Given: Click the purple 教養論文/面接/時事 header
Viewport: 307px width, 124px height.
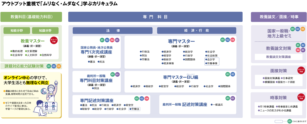Looking at the screenshot, I should 279,17.
